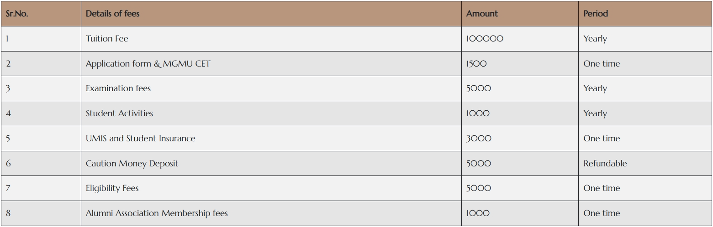The height and width of the screenshot is (227, 713).
Task: Click One time period for Eligibility Fees
Action: pos(645,188)
